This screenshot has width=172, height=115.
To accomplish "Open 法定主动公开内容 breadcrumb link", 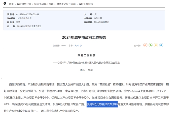I will [44, 4].
